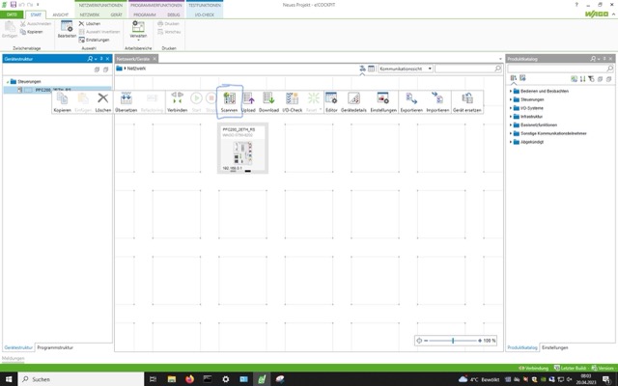Viewport: 618px width, 386px height.
Task: Switch to the Einstellungen bottom tab
Action: [x=554, y=346]
